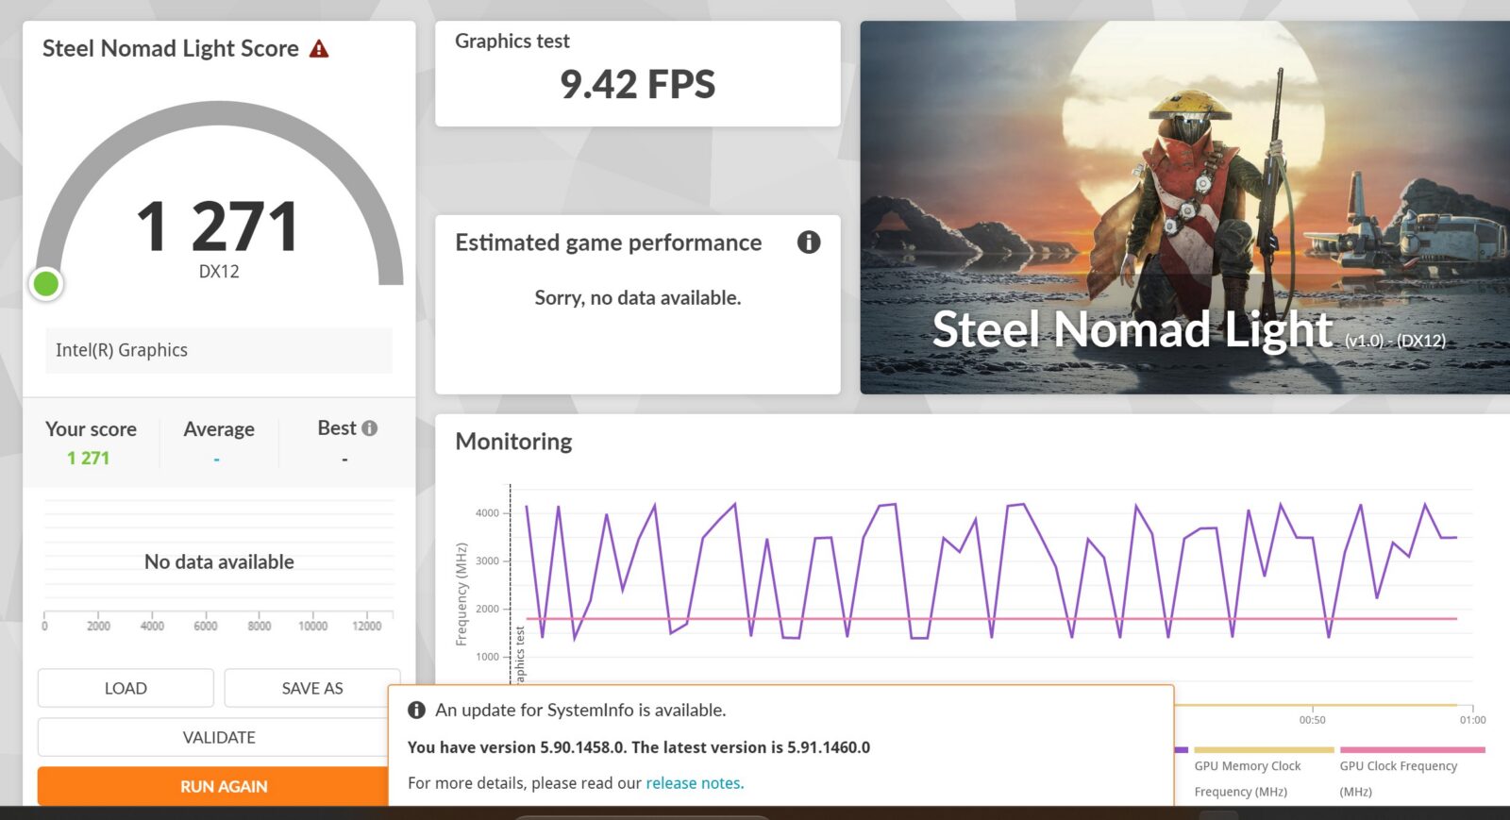Click the pink GPU Clock Frequency color bar
The image size is (1510, 820).
[1412, 750]
